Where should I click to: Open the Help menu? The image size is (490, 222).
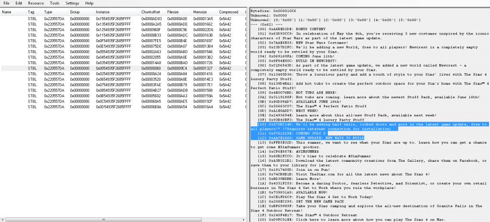coord(89,3)
